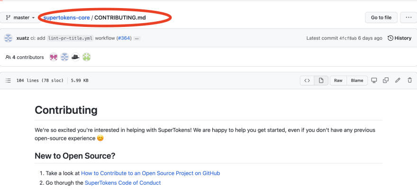
Task: Open pull request #364 link
Action: point(124,38)
